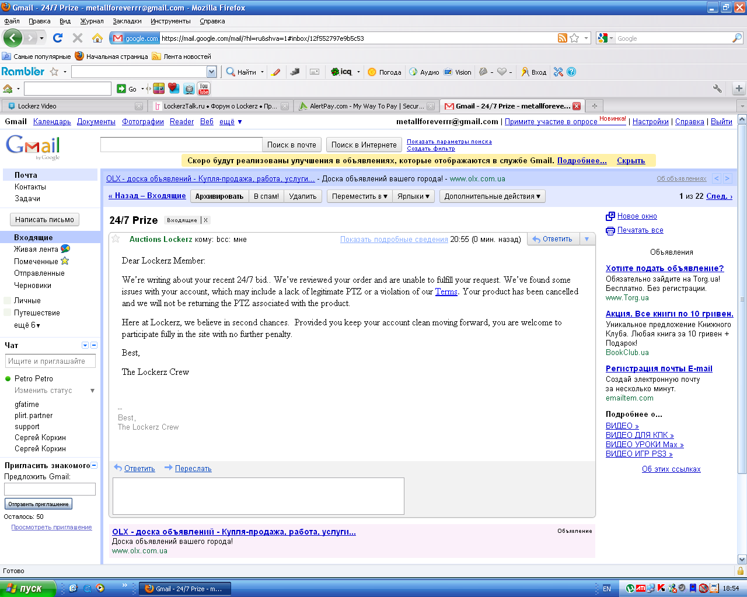747x597 pixels.
Task: Open the chat options dropdown in Chat header
Action: pos(85,345)
